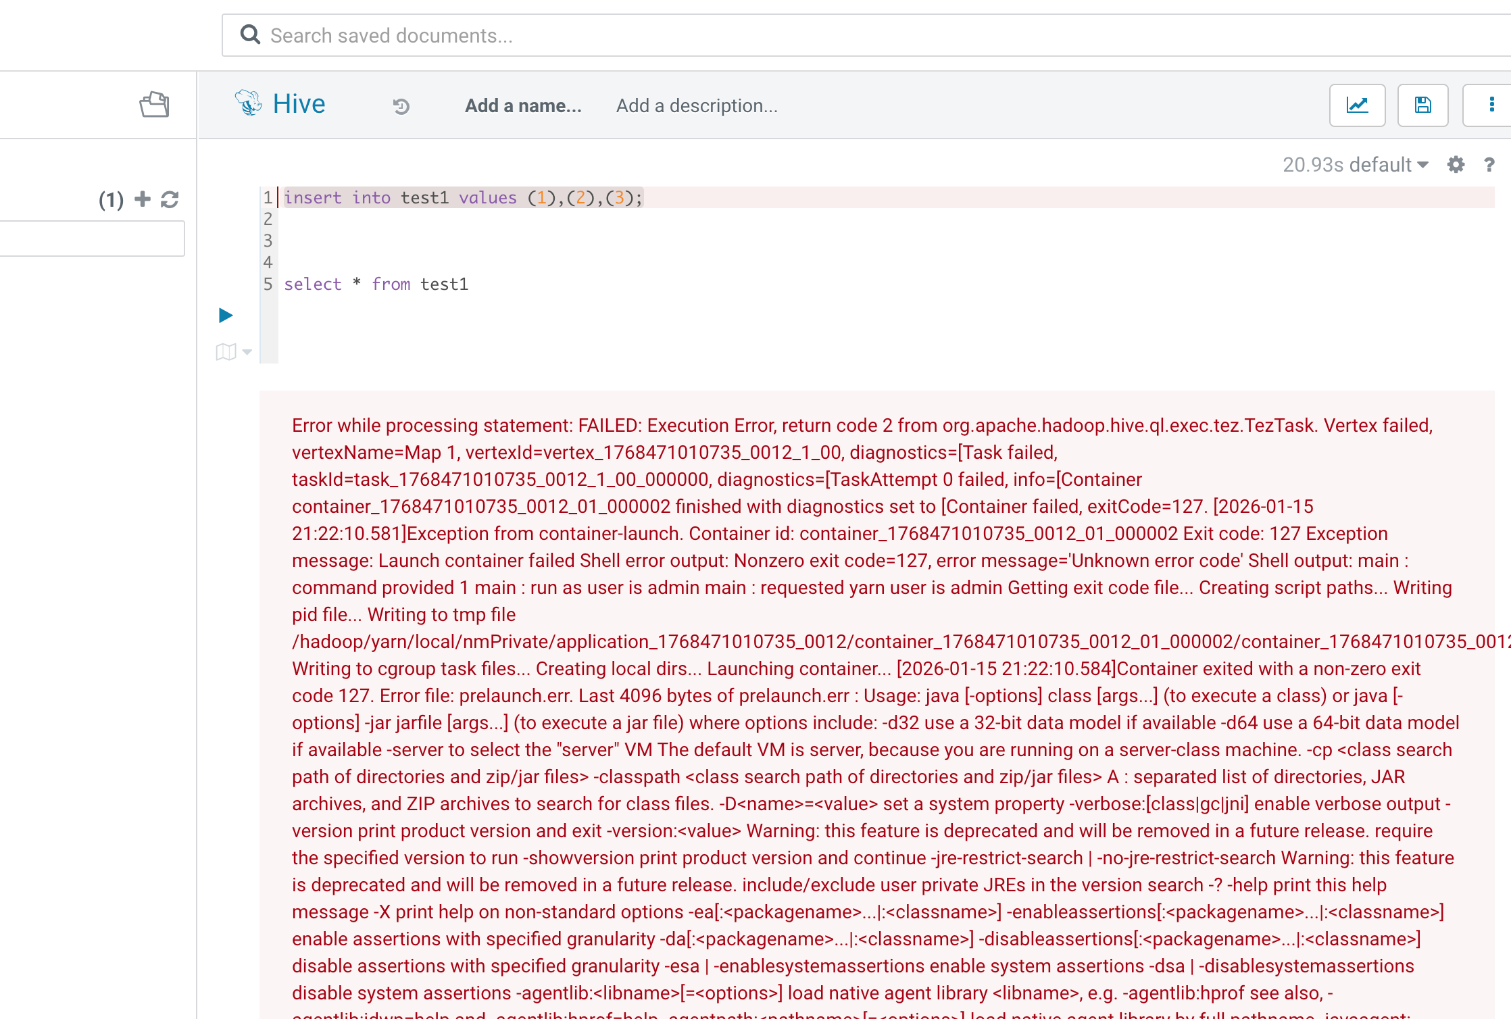Open query history with the clock icon

[401, 106]
